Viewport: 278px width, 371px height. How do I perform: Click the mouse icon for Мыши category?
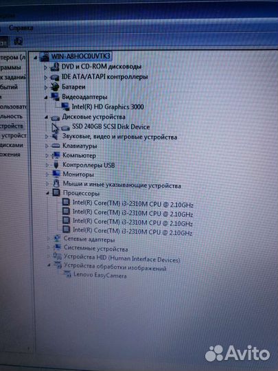(x=56, y=183)
